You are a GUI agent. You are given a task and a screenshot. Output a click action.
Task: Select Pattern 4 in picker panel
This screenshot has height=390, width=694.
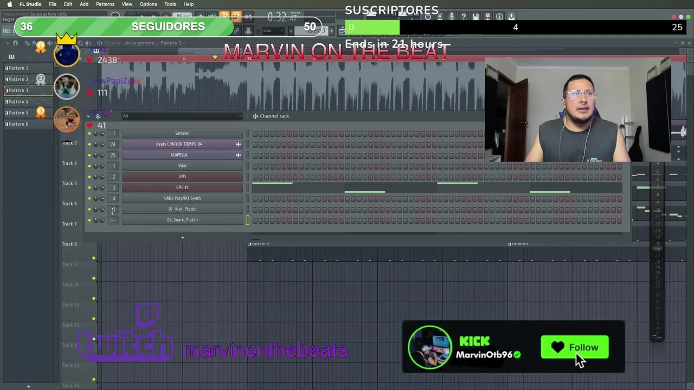point(27,102)
